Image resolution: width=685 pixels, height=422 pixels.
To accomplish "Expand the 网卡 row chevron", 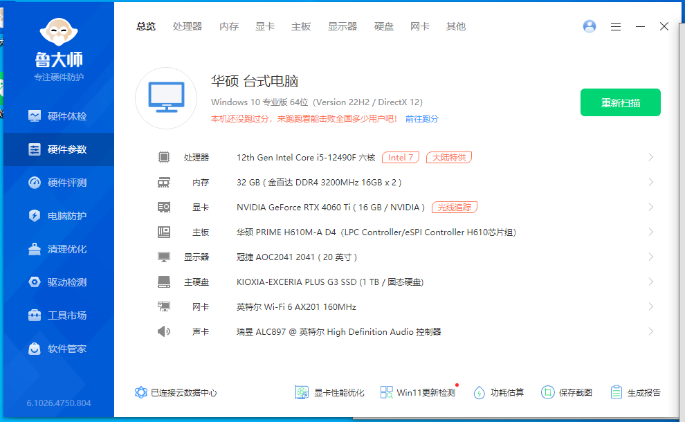I will point(650,306).
